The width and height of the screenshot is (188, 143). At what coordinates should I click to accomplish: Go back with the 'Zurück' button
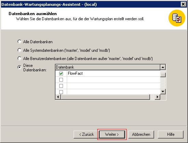[86, 134]
